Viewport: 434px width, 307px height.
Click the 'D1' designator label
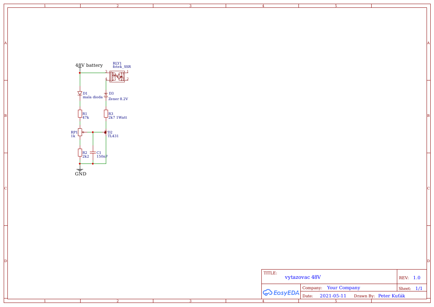click(85, 93)
